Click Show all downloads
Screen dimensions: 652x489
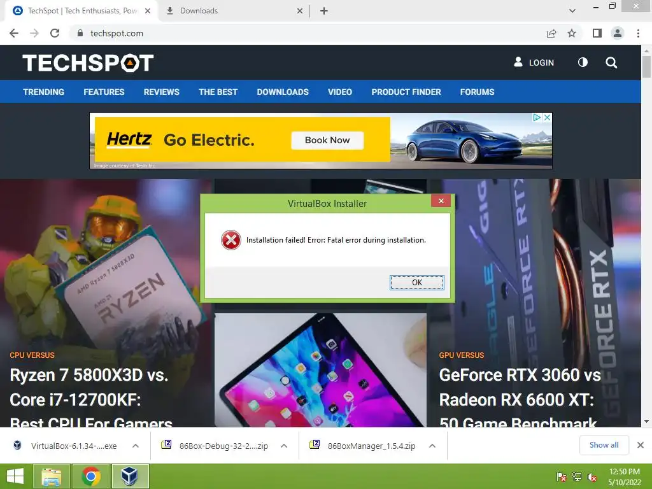pos(604,445)
